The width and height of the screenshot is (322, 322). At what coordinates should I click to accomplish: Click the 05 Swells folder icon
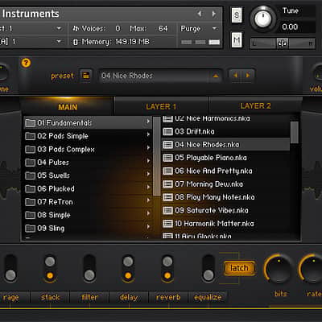pos(30,175)
